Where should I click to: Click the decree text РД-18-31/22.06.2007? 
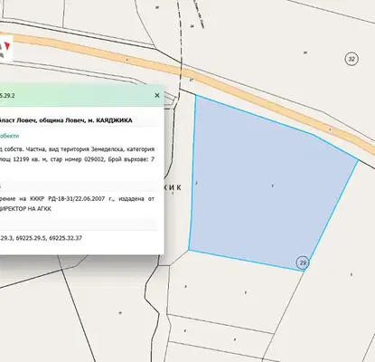(x=76, y=199)
